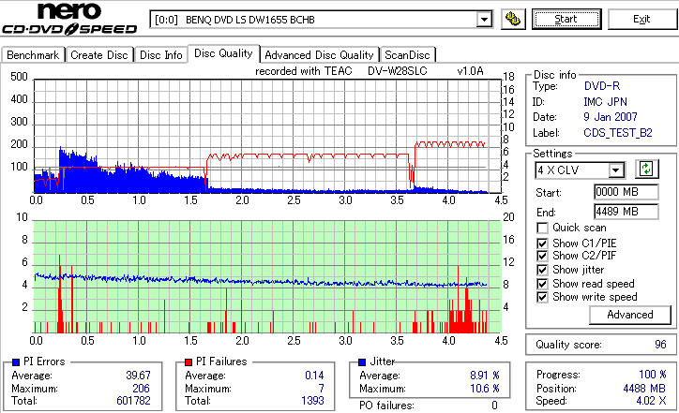Viewport: 679px width, 413px height.
Task: Click the red PI Failures legend square
Action: [x=189, y=362]
